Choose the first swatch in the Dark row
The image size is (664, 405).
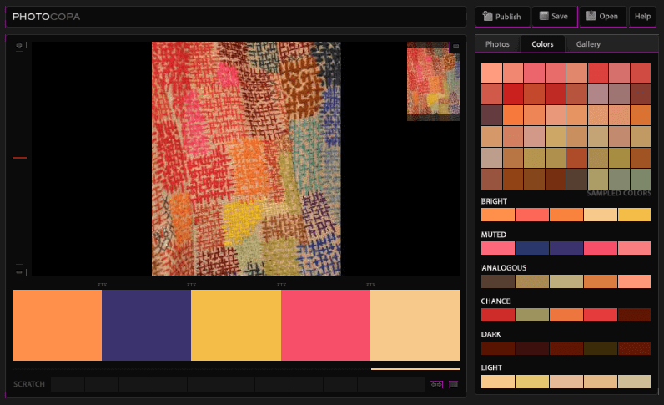498,347
